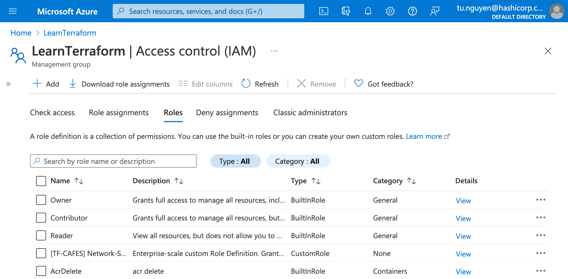Click the role name search field
568x279 pixels.
pos(113,161)
